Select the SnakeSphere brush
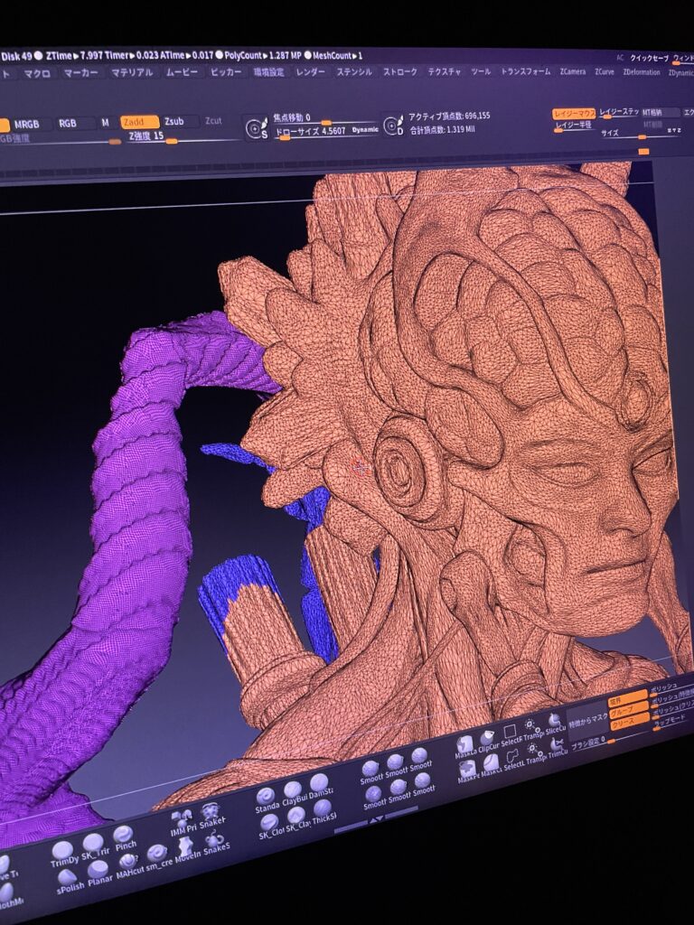This screenshot has width=694, height=925. 216,841
